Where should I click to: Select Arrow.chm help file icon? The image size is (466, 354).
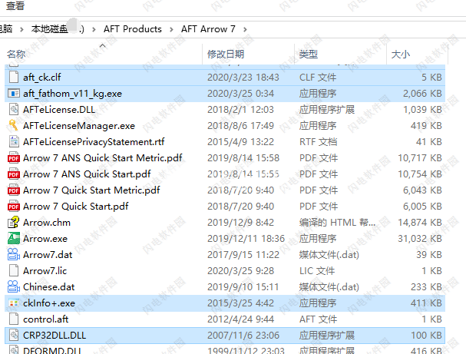click(x=14, y=223)
